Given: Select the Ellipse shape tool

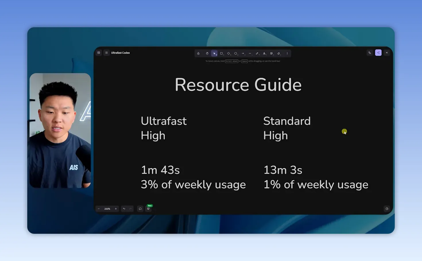Looking at the screenshot, I should point(236,53).
